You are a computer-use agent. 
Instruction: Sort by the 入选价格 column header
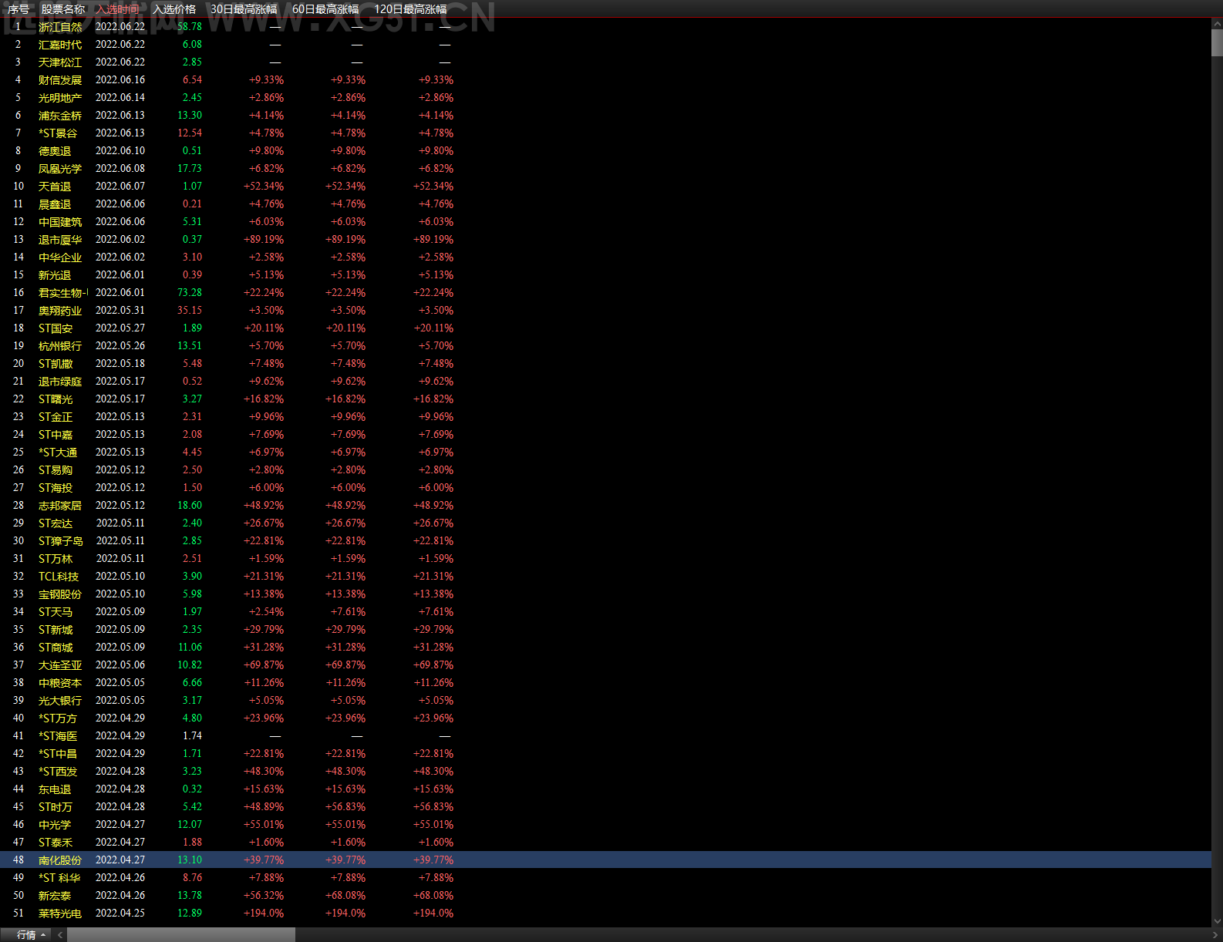[x=174, y=9]
